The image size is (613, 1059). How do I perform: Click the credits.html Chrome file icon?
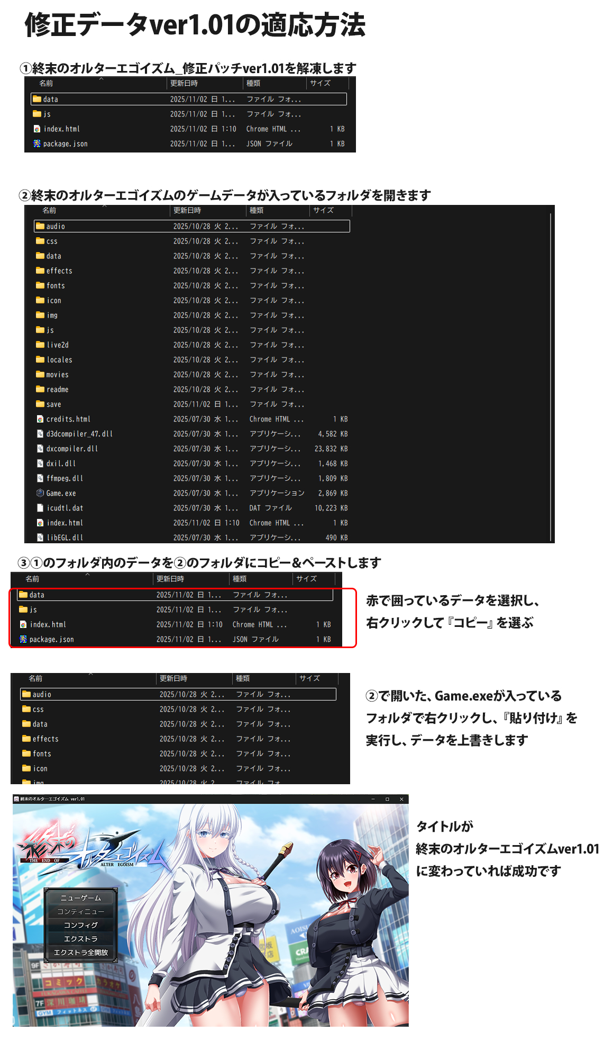point(40,419)
